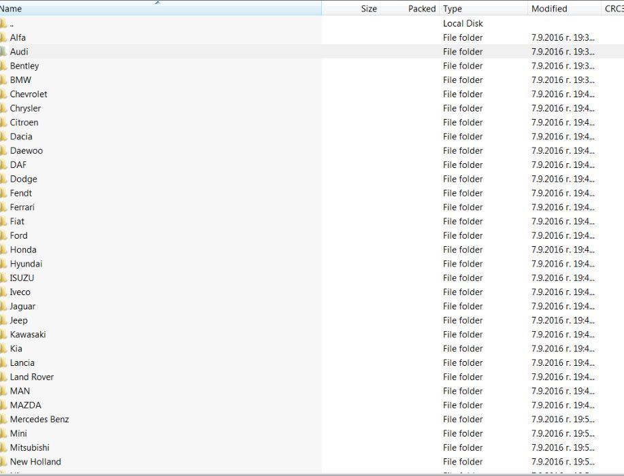Click 'File folder' type in Mini row
Screen dimensions: 624x476
463,433
